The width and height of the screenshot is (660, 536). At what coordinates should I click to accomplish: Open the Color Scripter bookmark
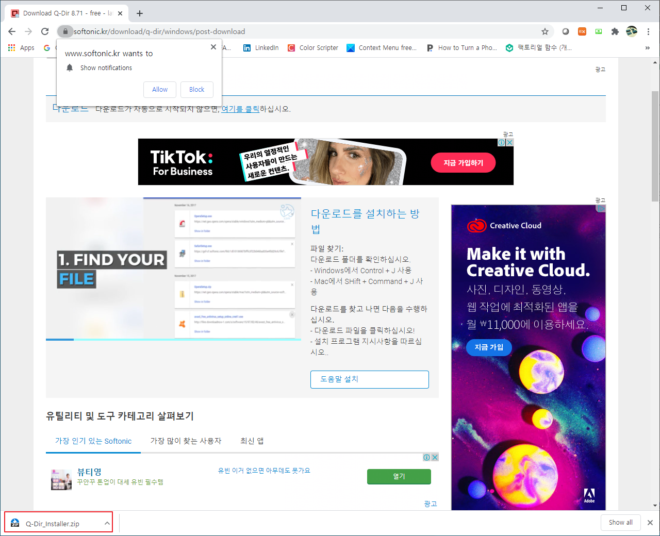pos(313,47)
